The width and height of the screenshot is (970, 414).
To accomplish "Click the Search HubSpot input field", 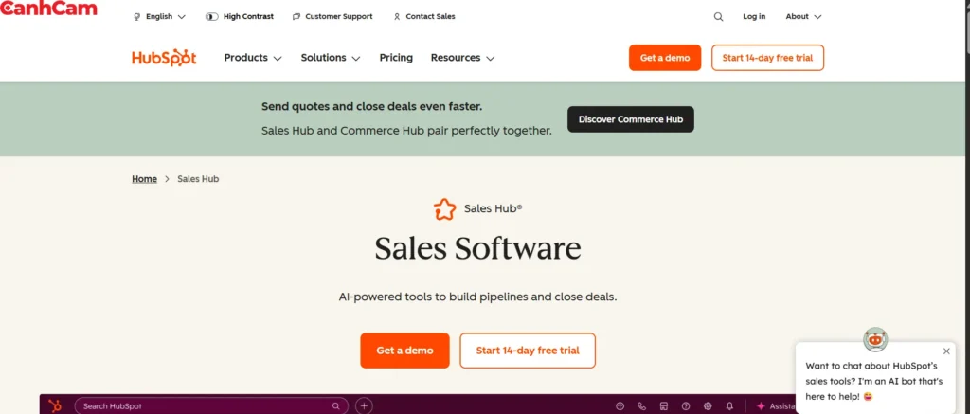I will pyautogui.click(x=211, y=406).
